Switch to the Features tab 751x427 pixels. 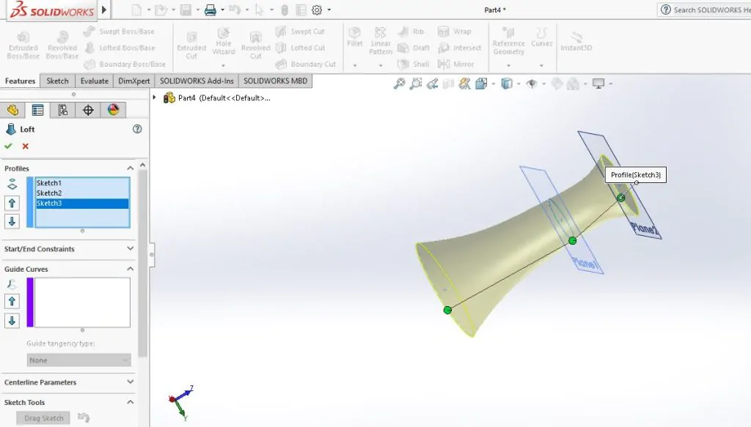(x=20, y=81)
